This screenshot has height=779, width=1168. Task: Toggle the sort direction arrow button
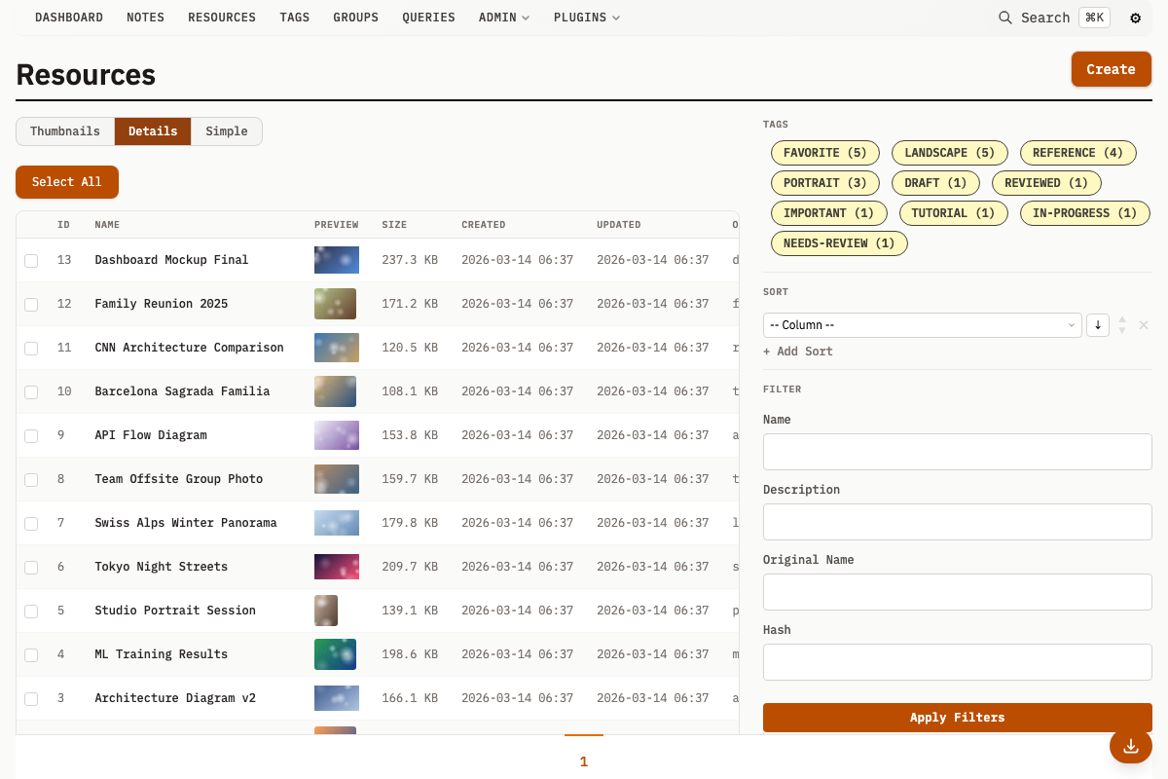click(x=1098, y=324)
